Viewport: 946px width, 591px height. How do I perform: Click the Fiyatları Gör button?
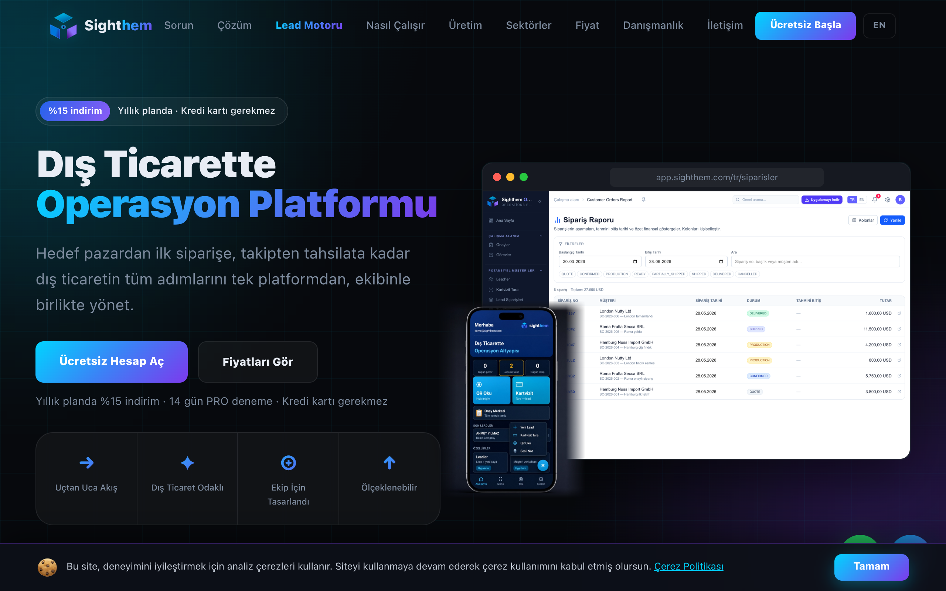pos(258,362)
